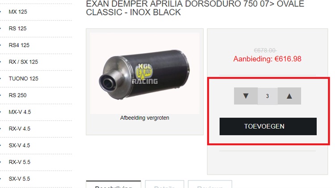Switch to the Details tab
The width and height of the screenshot is (335, 188).
click(164, 184)
